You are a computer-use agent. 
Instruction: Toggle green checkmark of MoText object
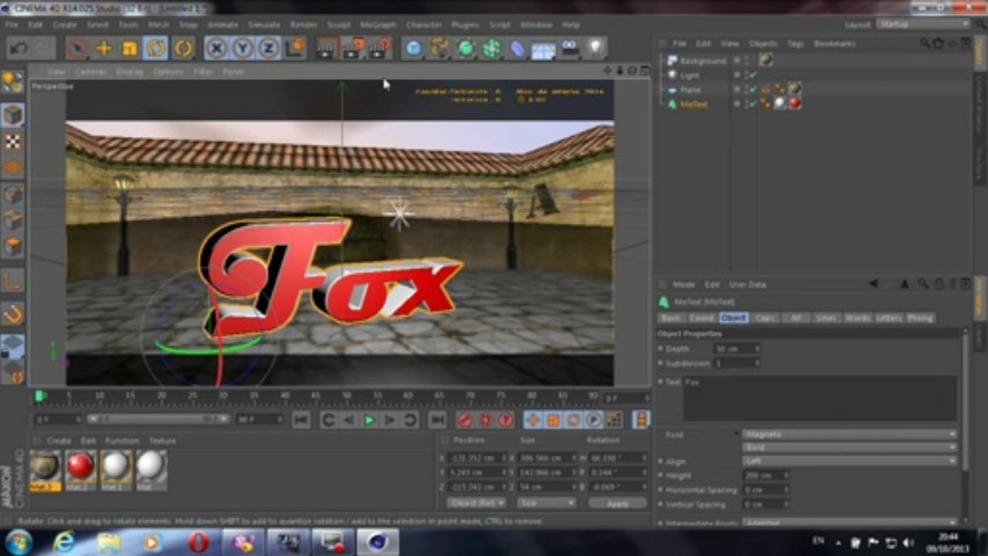click(x=752, y=103)
